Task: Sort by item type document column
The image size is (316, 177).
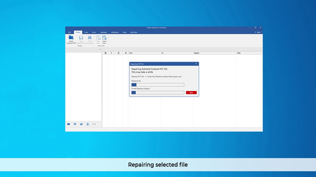Action: [x=118, y=53]
